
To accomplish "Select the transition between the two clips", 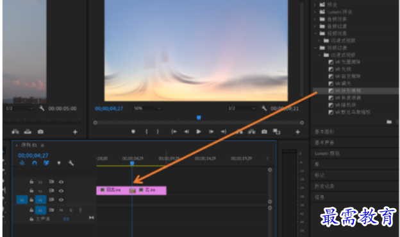I will [x=132, y=191].
